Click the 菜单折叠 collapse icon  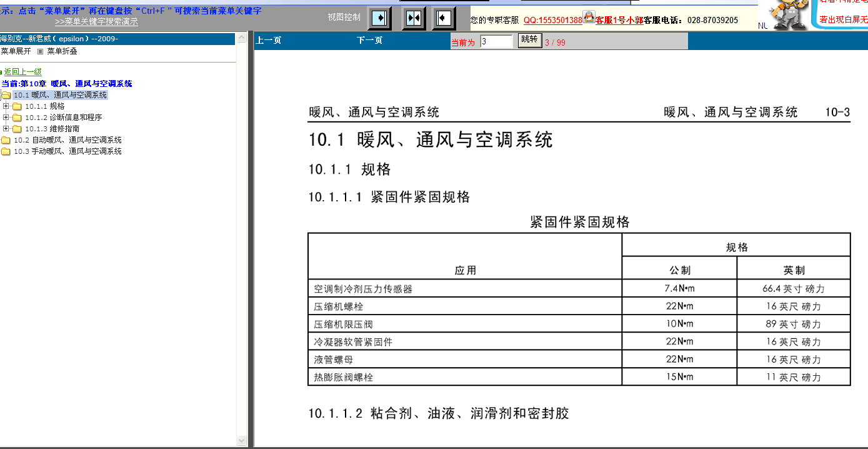pos(41,51)
